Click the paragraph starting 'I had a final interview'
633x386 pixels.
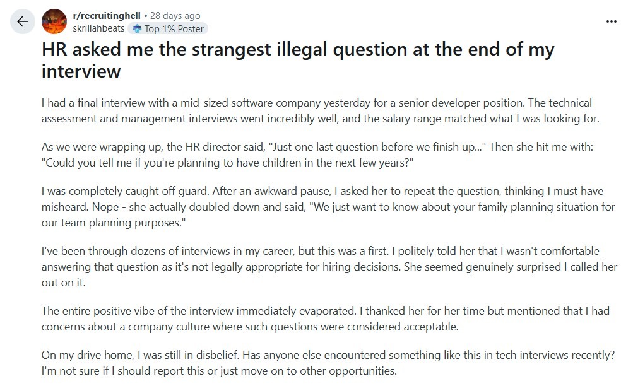321,110
